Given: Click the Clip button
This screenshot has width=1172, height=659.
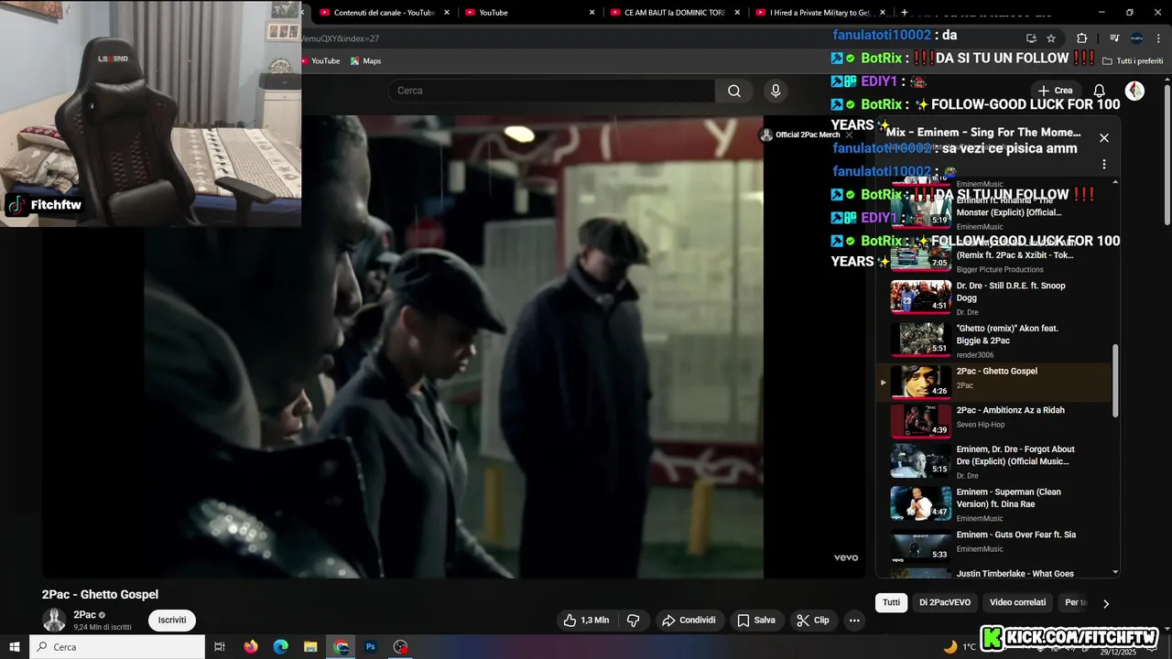Looking at the screenshot, I should [813, 620].
